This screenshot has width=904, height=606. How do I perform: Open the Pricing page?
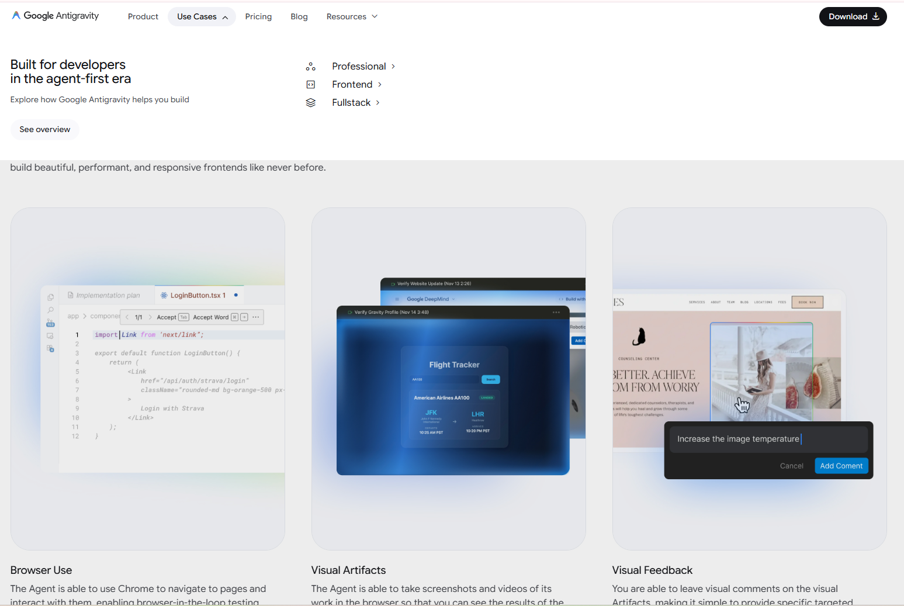[258, 17]
